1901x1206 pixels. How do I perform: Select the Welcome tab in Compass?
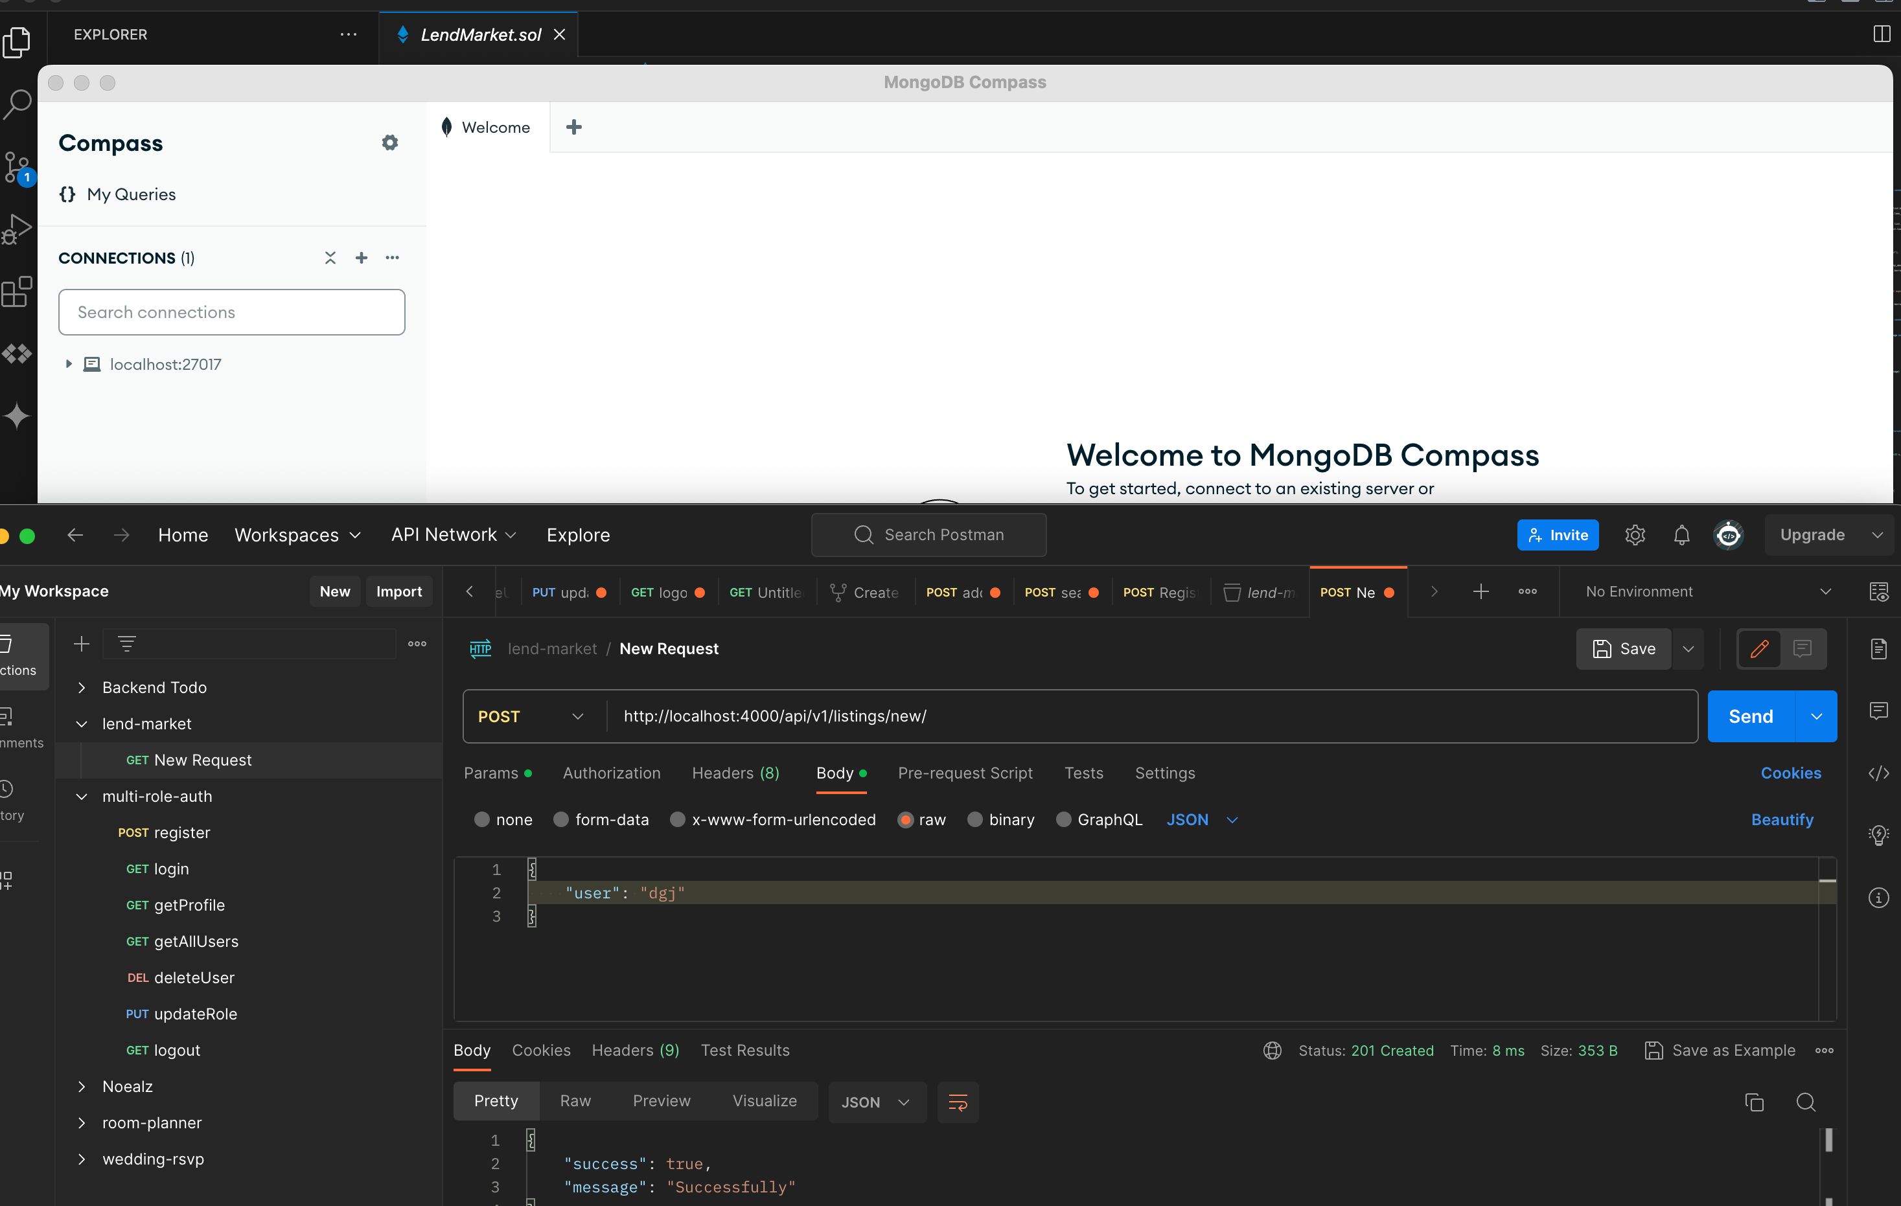(x=487, y=127)
